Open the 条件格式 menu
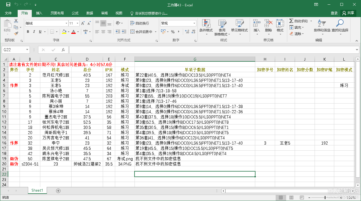The height and width of the screenshot is (201, 361). click(x=206, y=28)
